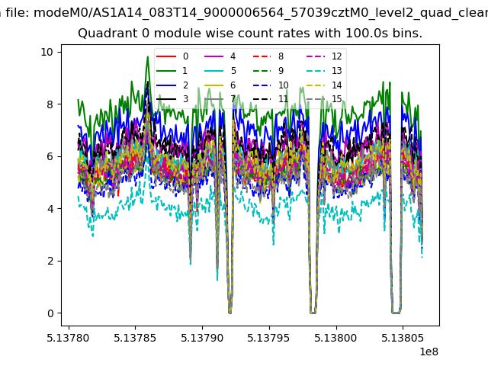Viewport: 488px width, 366px height.
Task: Select the green dashed line legend entry 9
Action: tap(260, 71)
